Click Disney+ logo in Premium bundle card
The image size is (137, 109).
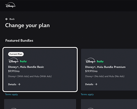tap(90, 60)
